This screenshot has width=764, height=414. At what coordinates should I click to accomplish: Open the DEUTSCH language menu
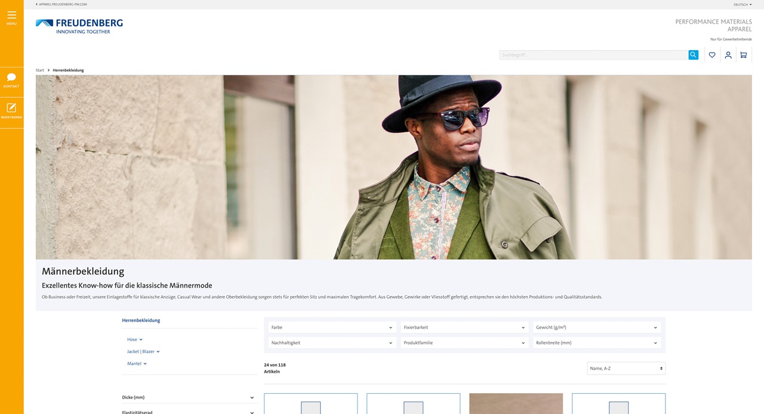(741, 4)
